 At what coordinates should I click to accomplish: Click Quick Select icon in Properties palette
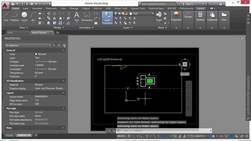point(64,45)
